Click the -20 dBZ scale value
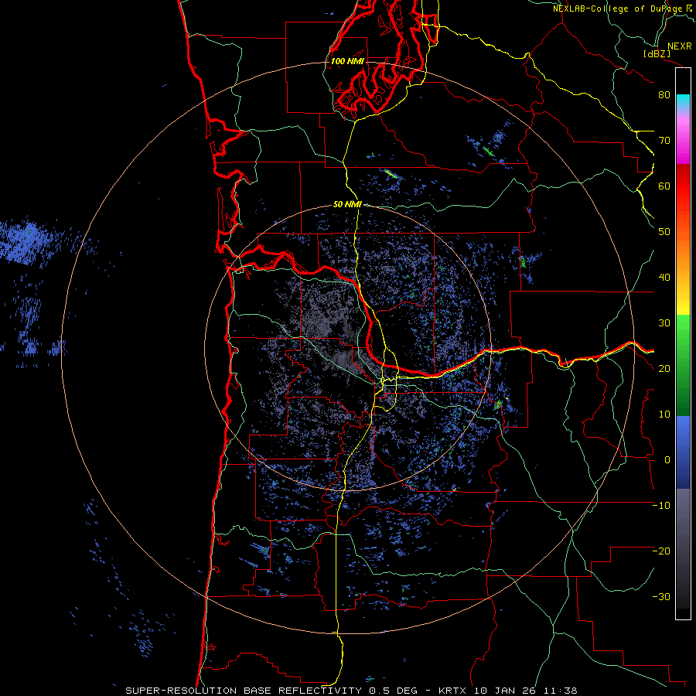Viewport: 696px width, 696px height. [x=661, y=551]
